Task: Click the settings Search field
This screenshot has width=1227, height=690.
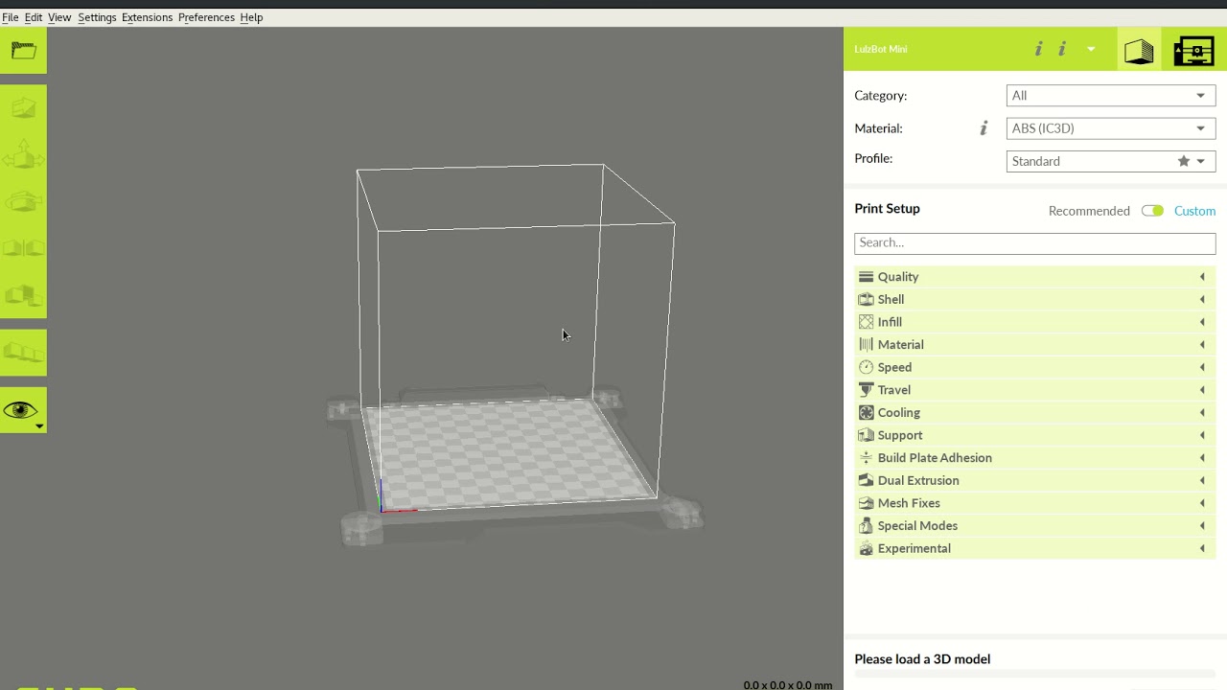Action: coord(1034,242)
